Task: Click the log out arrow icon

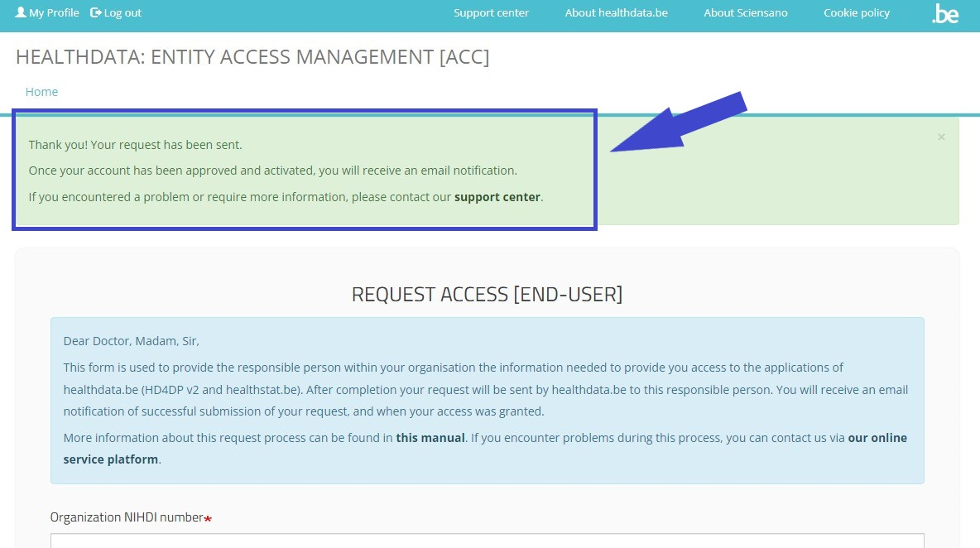Action: click(x=95, y=12)
